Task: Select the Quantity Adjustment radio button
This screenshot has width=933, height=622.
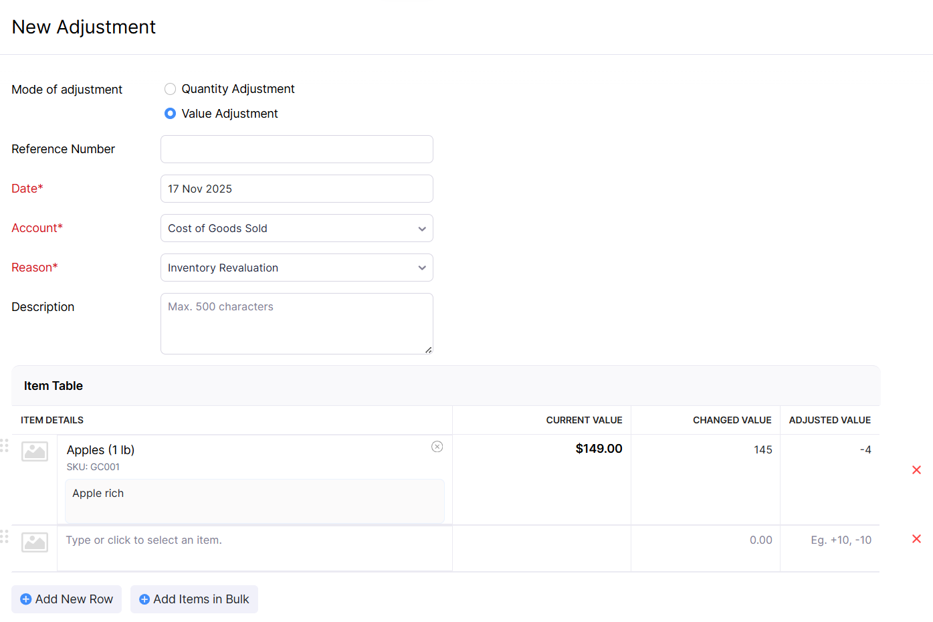Action: [x=171, y=89]
